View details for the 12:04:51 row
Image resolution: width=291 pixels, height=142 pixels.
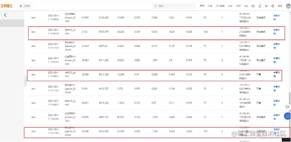277,74
